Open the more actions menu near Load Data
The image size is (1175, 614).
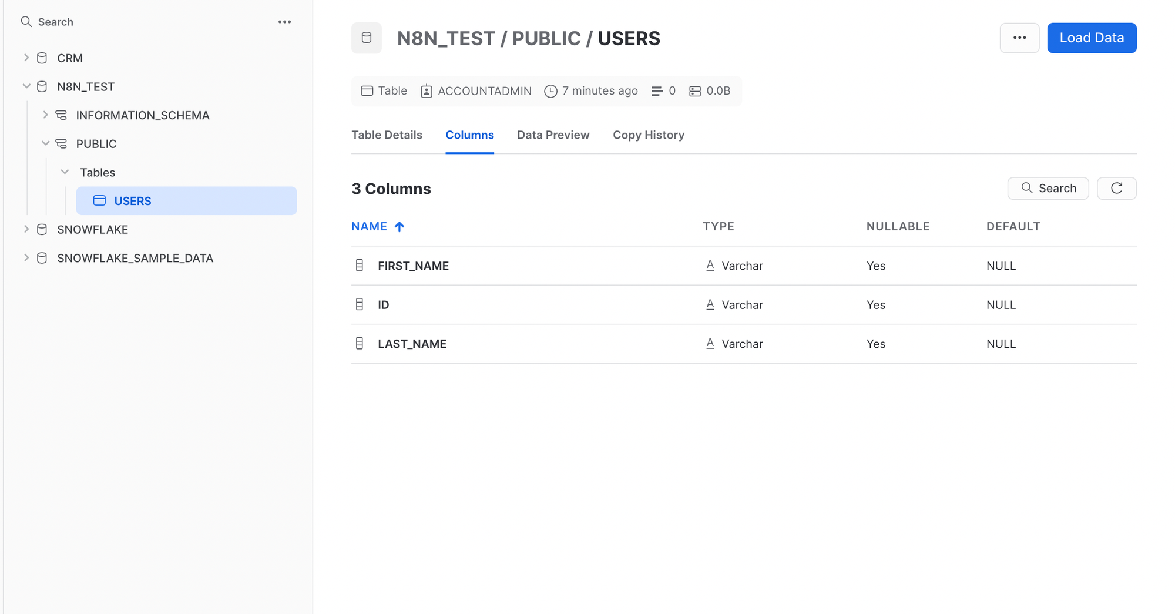click(1019, 38)
